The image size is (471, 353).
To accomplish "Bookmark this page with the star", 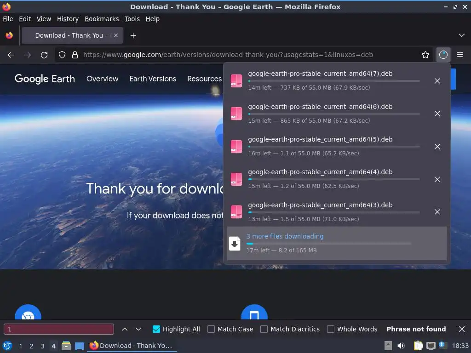I will point(425,55).
